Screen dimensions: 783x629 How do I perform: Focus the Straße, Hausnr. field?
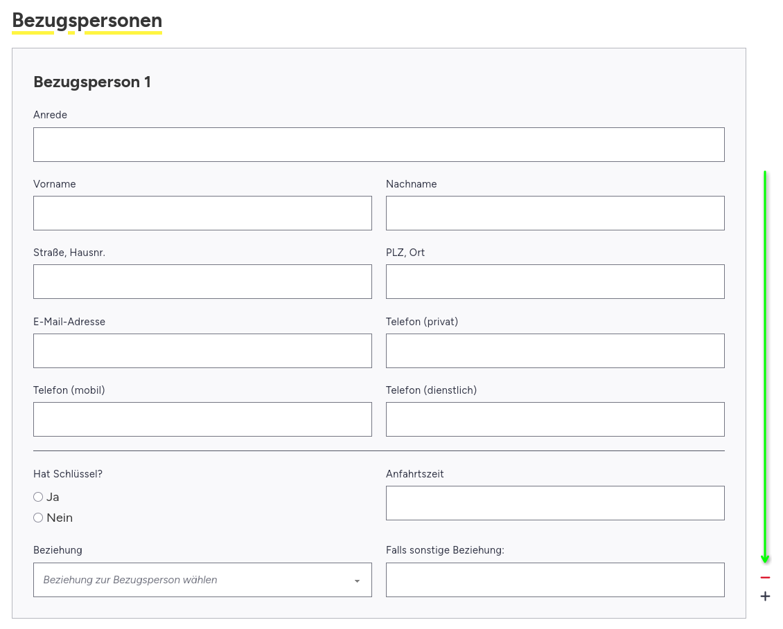coord(202,282)
